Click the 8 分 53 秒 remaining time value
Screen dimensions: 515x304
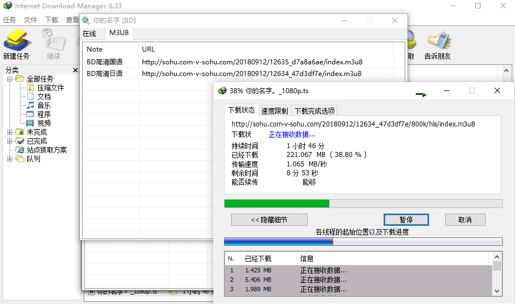302,173
